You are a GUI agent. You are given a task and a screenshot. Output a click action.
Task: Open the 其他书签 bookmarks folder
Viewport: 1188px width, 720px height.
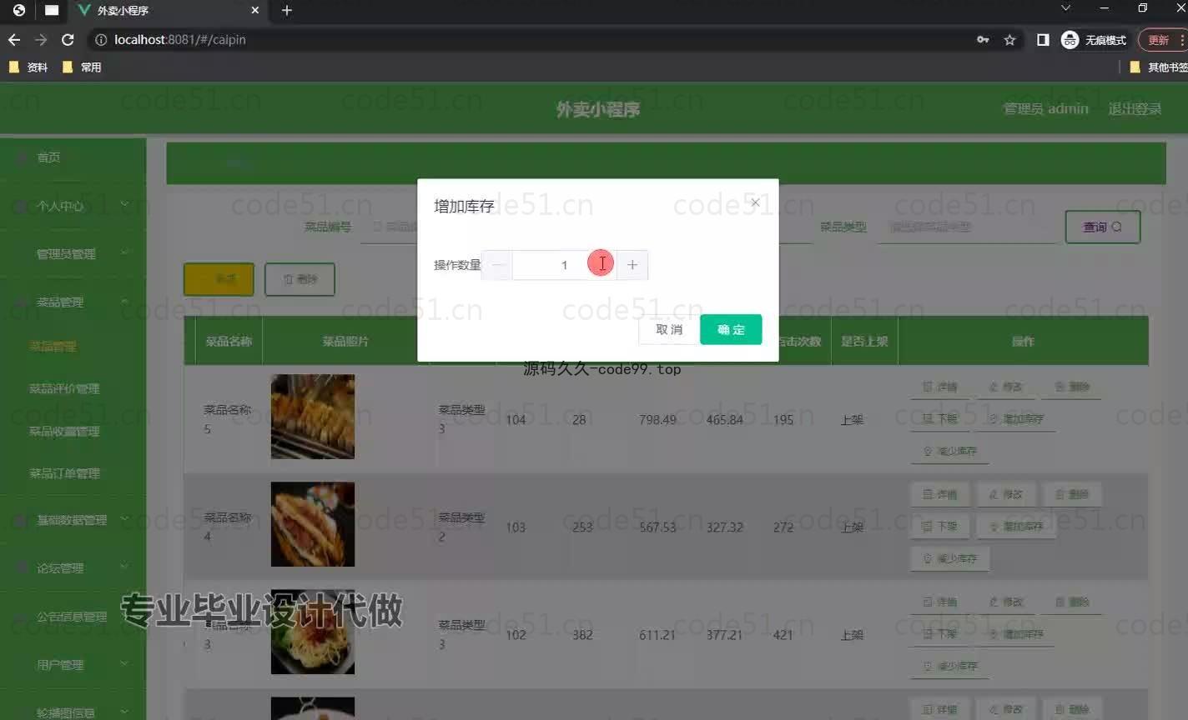point(1158,67)
